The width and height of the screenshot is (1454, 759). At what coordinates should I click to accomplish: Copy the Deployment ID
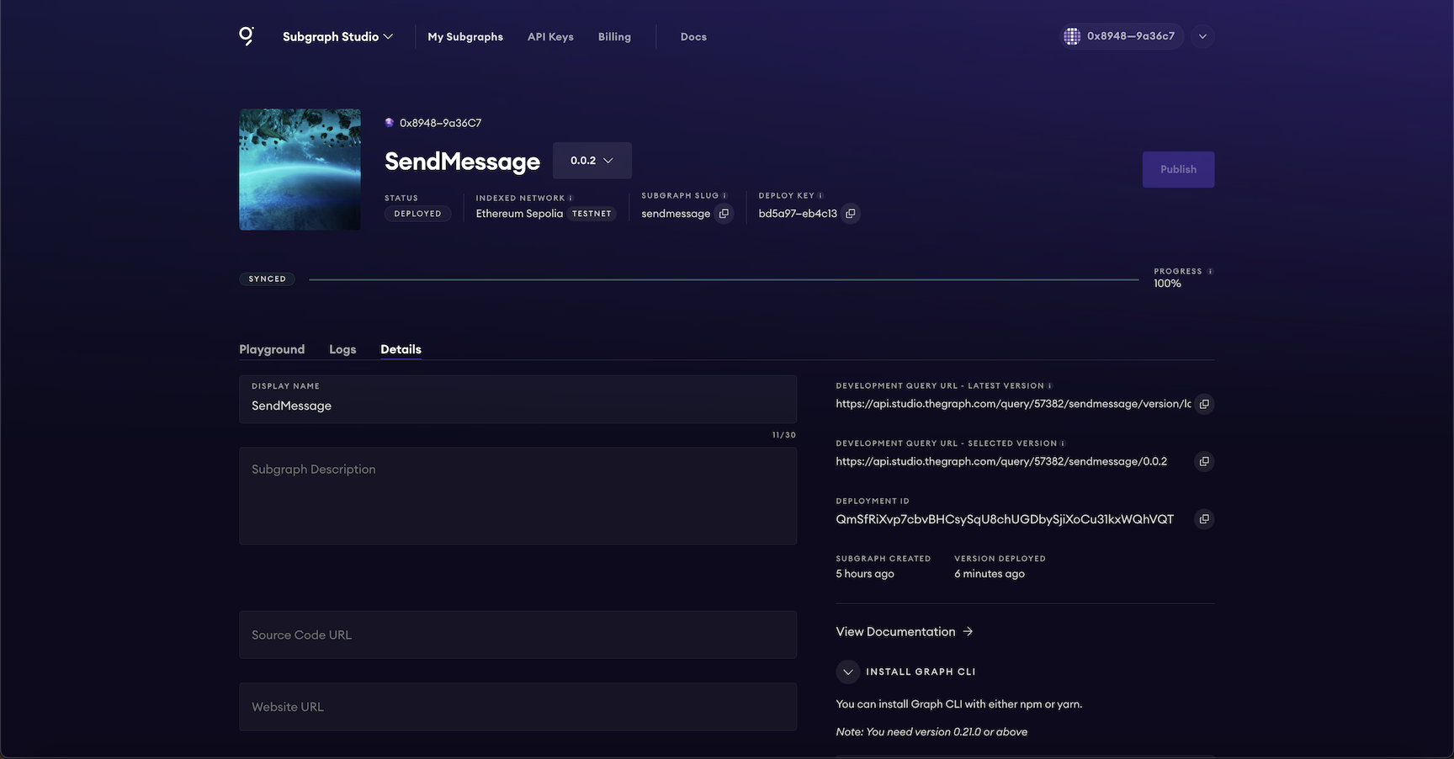tap(1204, 519)
